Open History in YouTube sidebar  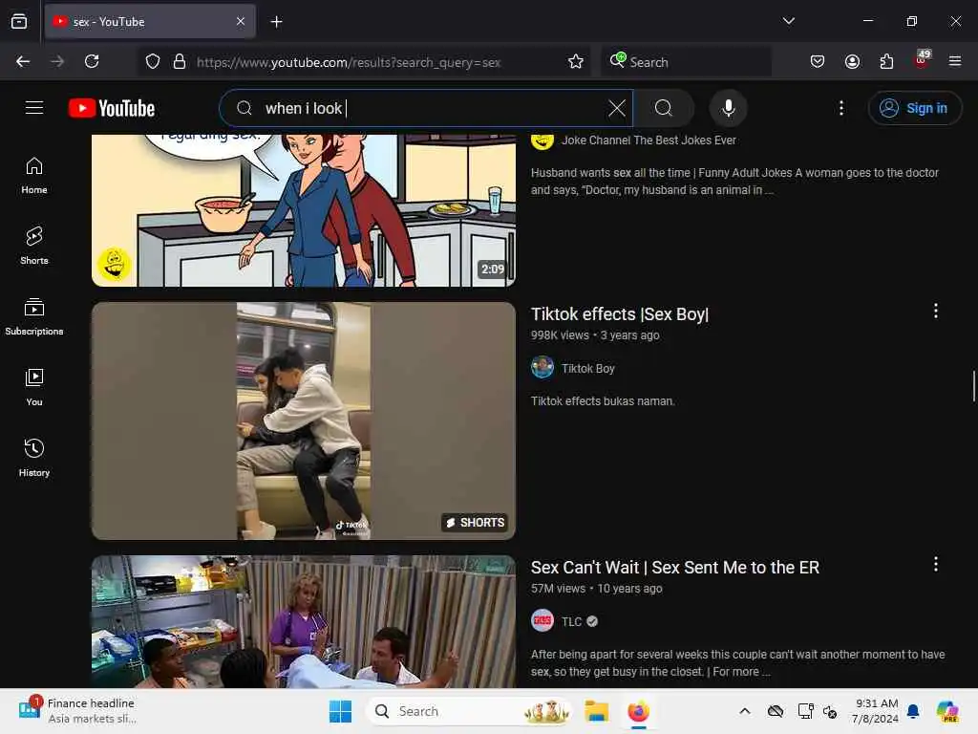pos(34,459)
